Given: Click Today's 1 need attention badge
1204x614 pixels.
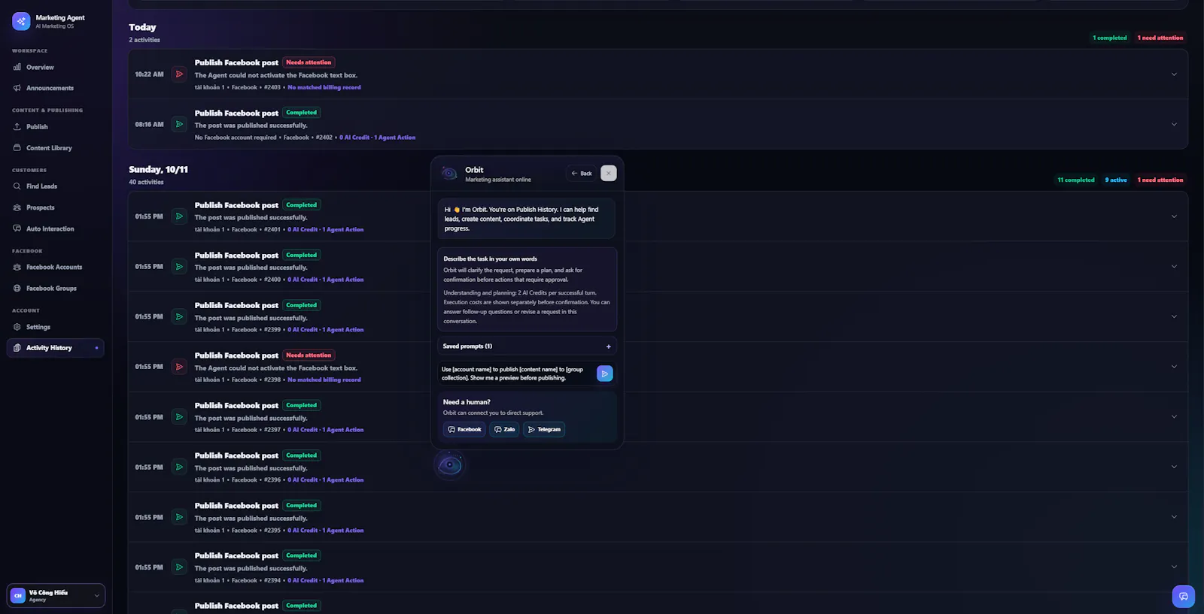Looking at the screenshot, I should 1160,38.
